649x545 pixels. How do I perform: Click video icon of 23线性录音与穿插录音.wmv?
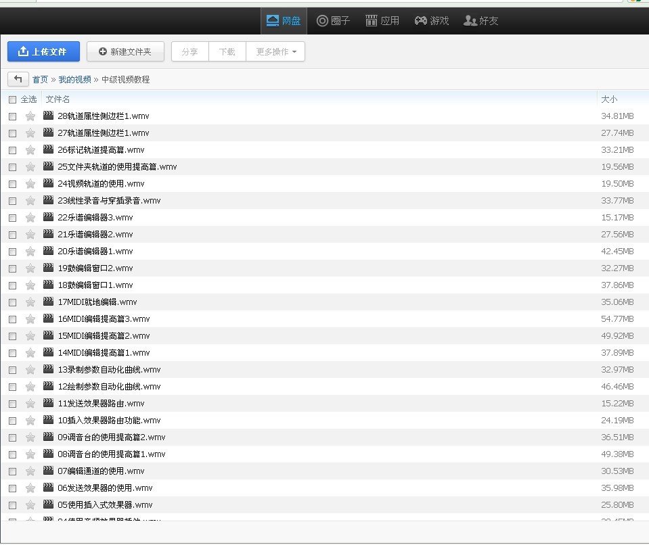pyautogui.click(x=49, y=200)
